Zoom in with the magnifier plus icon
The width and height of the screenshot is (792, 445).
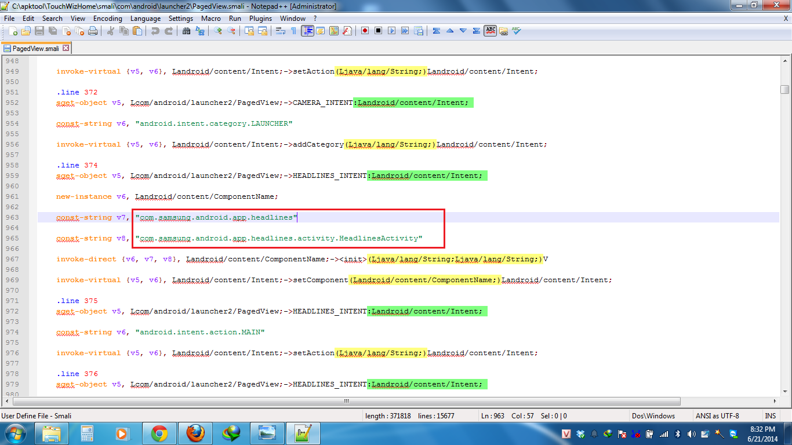[217, 31]
